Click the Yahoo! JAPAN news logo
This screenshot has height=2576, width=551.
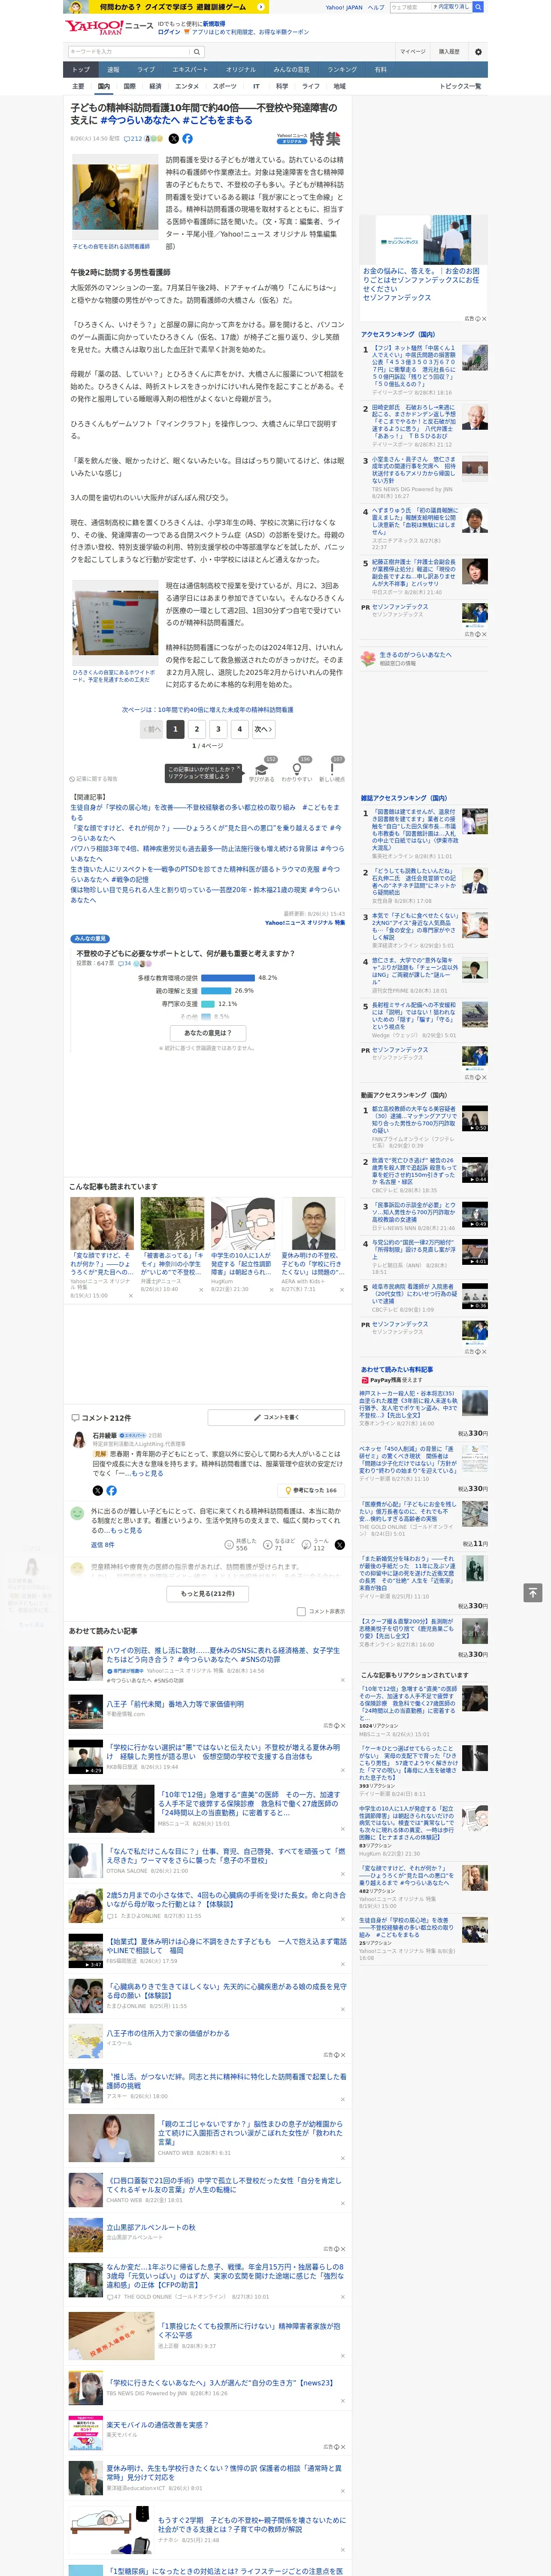click(x=109, y=27)
